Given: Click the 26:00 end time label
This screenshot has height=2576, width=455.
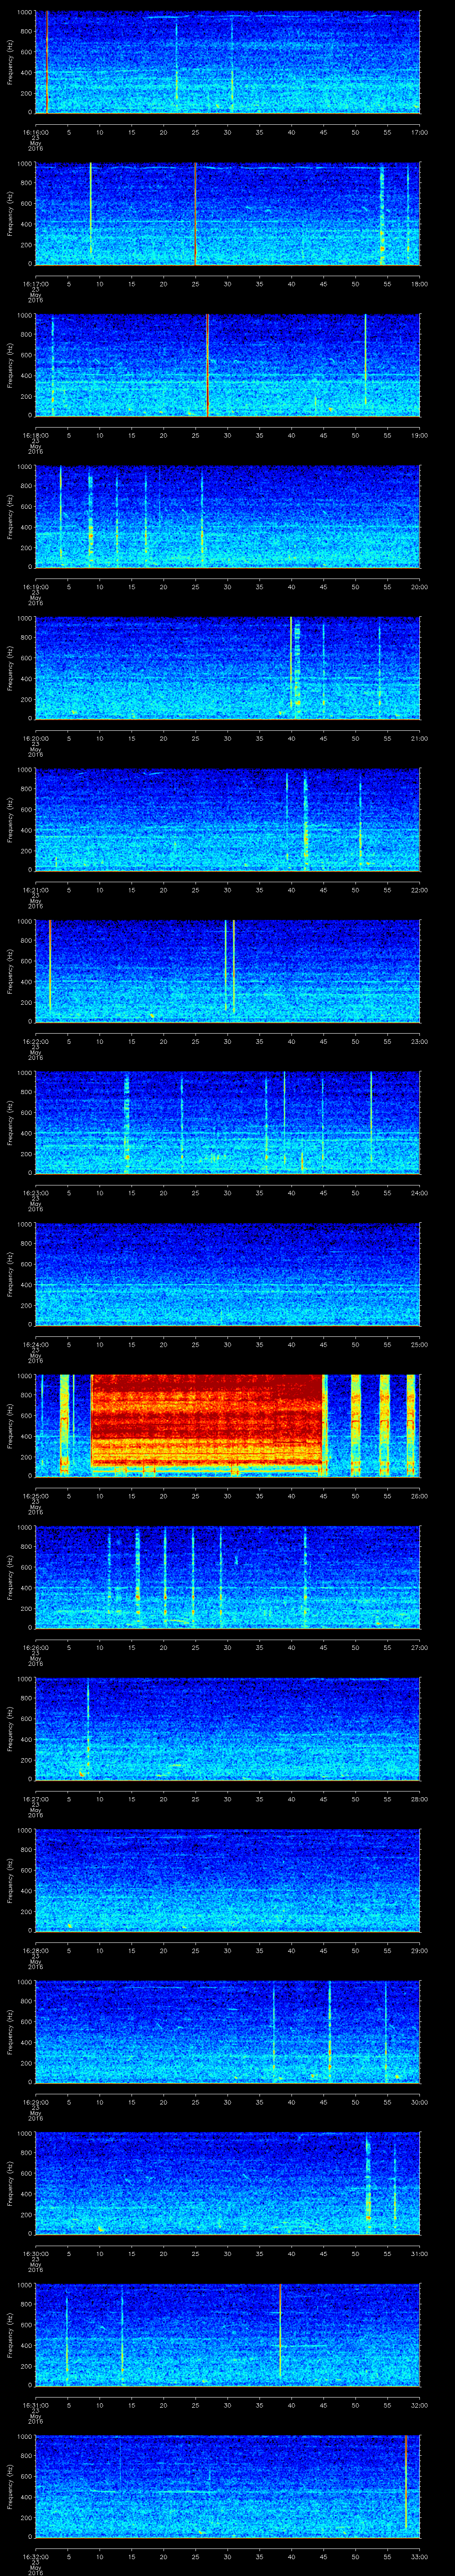Looking at the screenshot, I should (x=419, y=1496).
